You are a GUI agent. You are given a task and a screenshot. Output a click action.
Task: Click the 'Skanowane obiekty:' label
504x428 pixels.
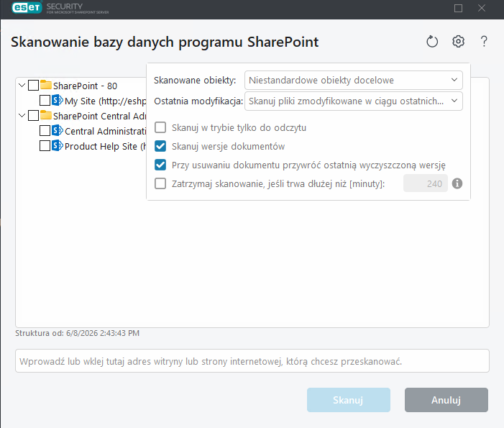pos(195,80)
